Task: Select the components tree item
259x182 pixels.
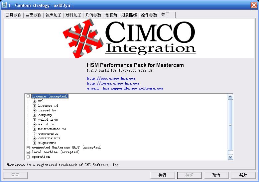Action: (48, 134)
